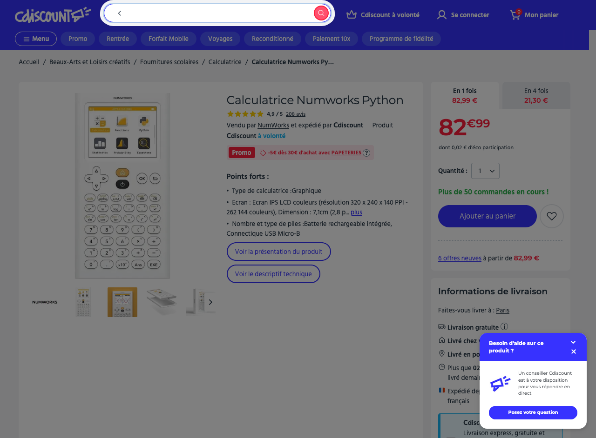This screenshot has width=596, height=438.
Task: Show more thumbnails with right arrow
Action: [210, 302]
